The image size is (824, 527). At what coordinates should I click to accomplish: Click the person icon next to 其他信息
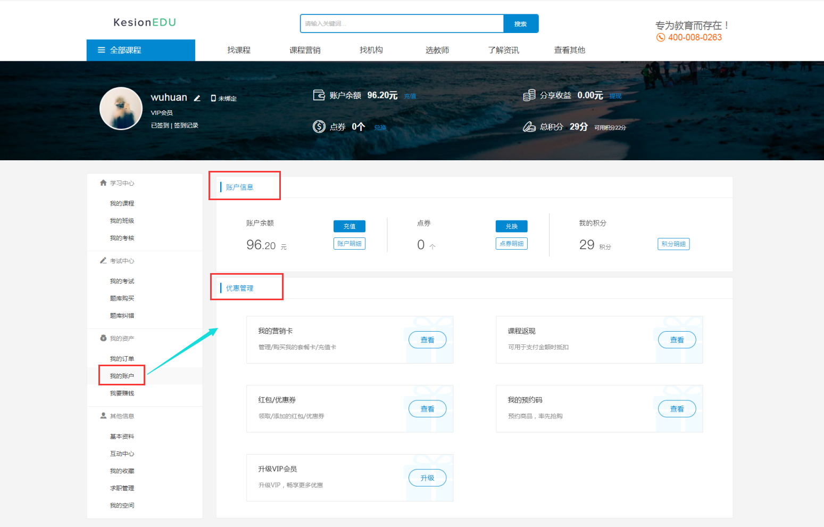point(103,416)
